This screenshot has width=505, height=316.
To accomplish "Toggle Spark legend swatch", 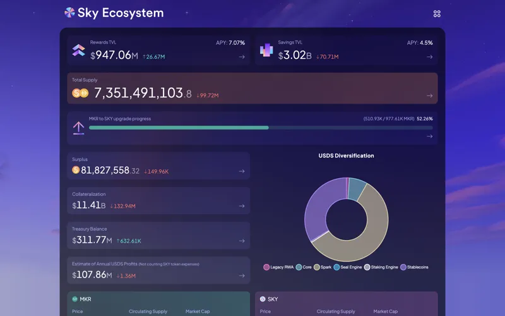I will tap(317, 267).
